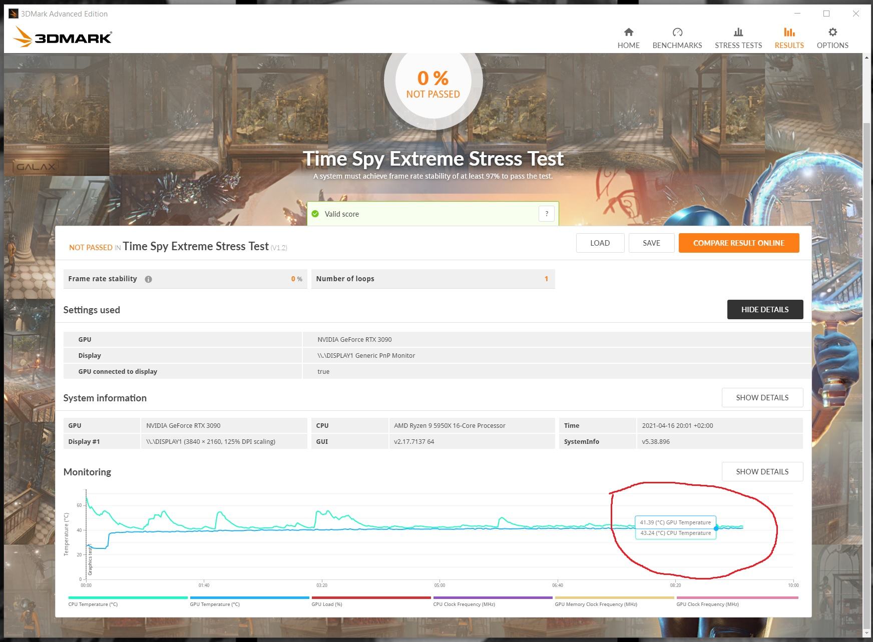Expand Monitoring with SHOW DETAILS
This screenshot has height=642, width=873.
pos(762,471)
